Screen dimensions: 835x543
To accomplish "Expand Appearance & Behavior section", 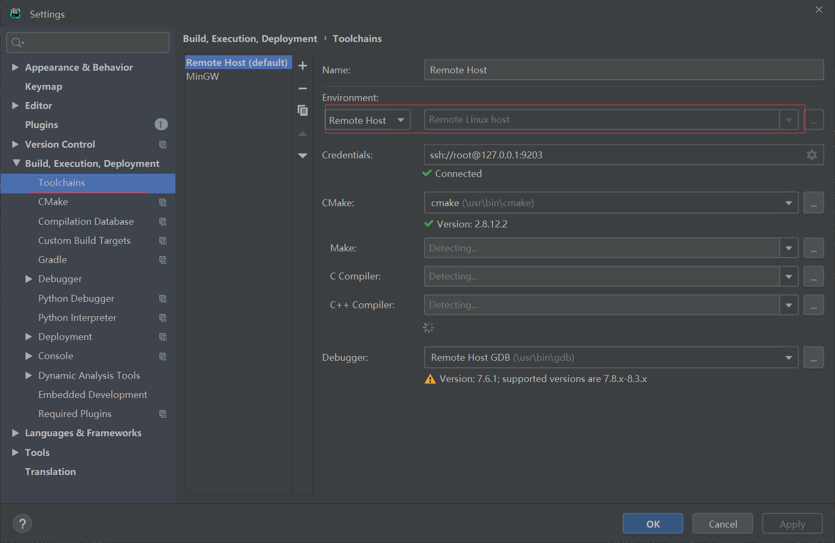I will (x=15, y=67).
